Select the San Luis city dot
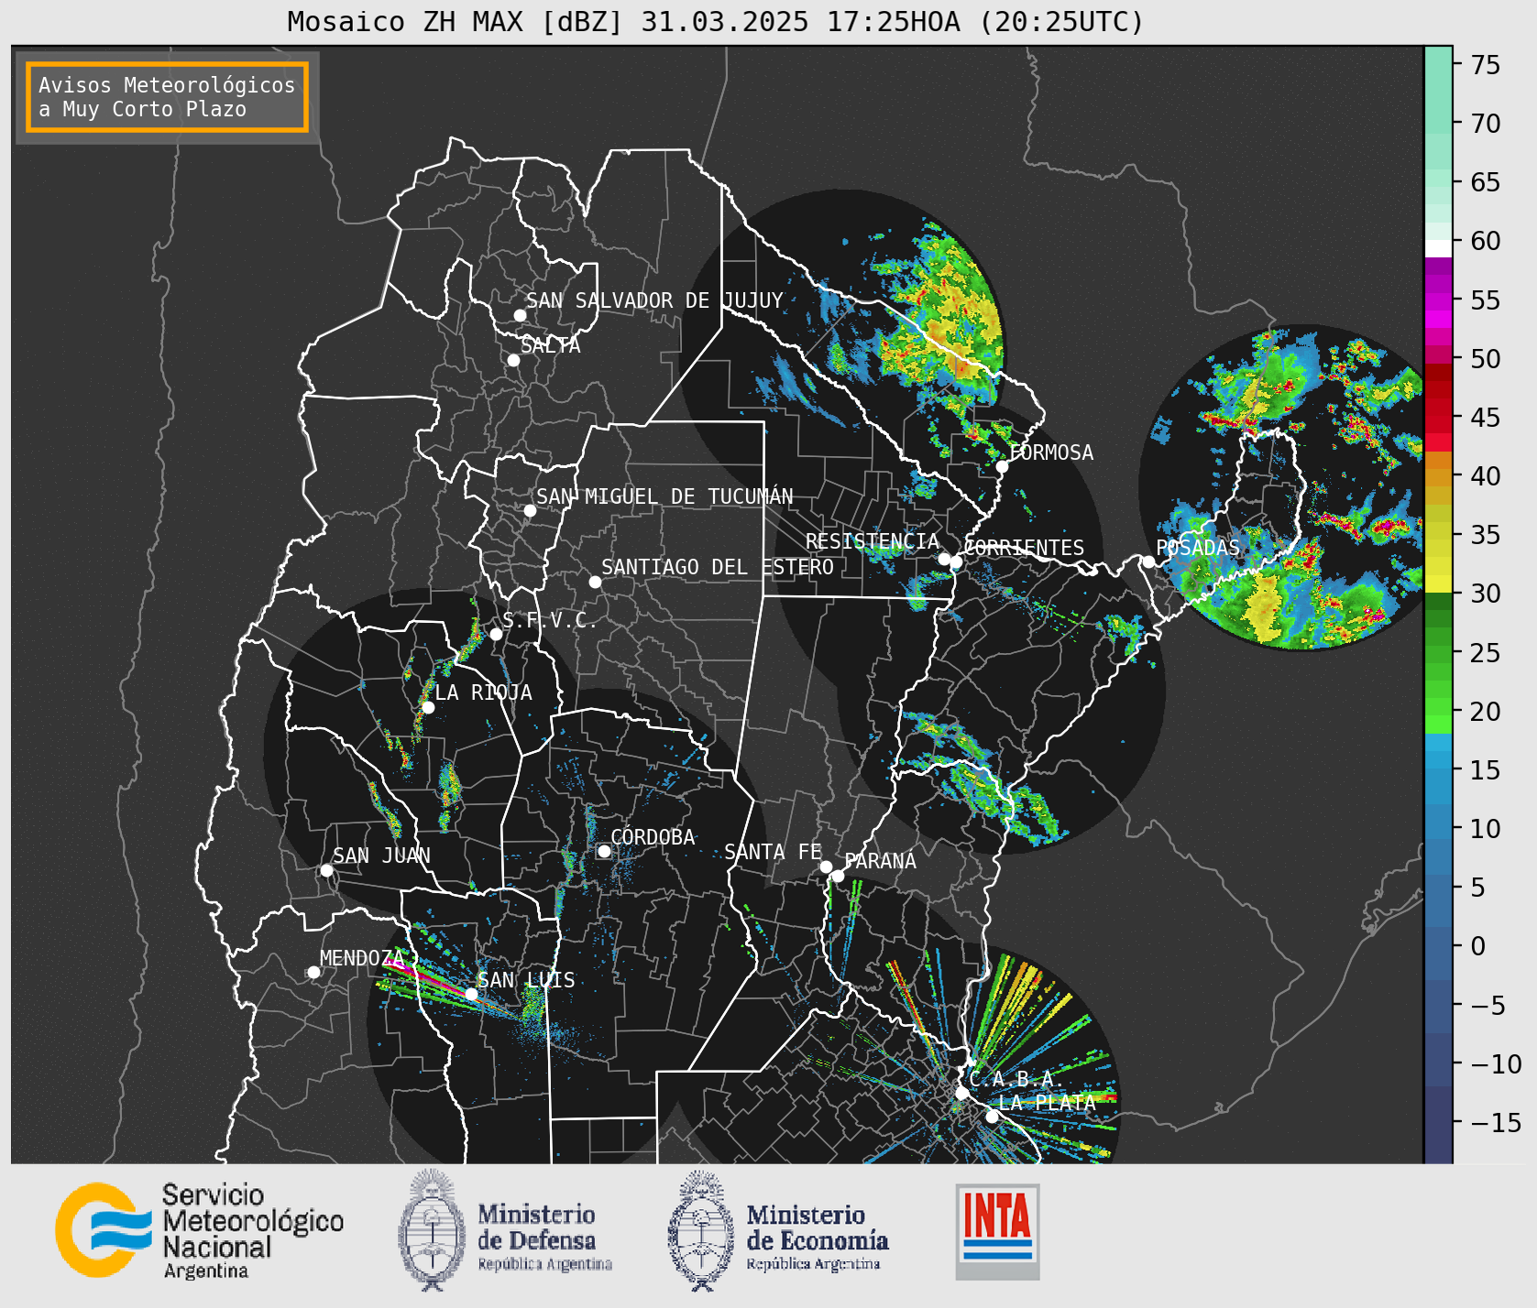This screenshot has height=1308, width=1537. click(x=471, y=994)
